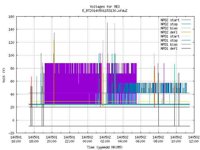200x150 pixels.
Task: Click the 160 y-axis tick label
Action: tap(11, 17)
